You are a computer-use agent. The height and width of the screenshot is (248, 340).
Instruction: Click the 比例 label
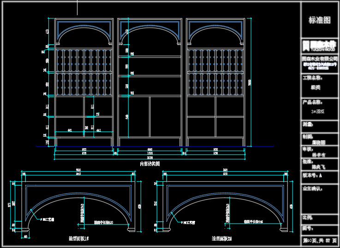pyautogui.click(x=308, y=217)
